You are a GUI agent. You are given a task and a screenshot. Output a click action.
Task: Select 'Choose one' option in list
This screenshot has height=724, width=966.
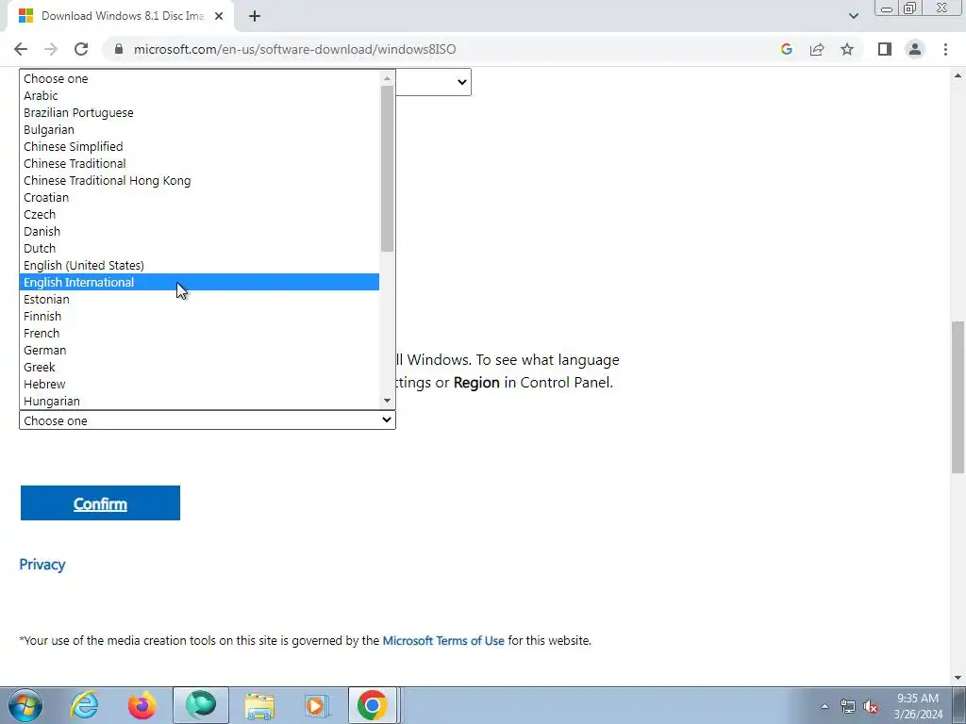pyautogui.click(x=199, y=79)
